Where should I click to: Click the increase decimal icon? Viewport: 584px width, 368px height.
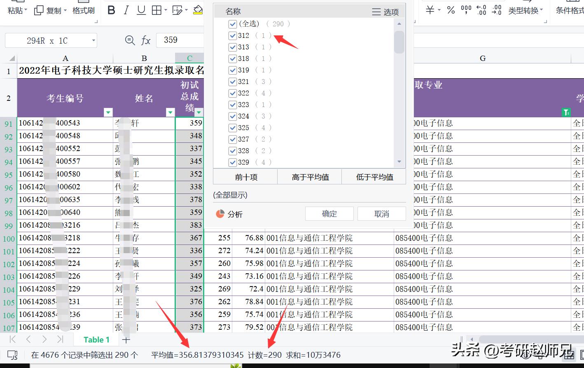point(480,10)
